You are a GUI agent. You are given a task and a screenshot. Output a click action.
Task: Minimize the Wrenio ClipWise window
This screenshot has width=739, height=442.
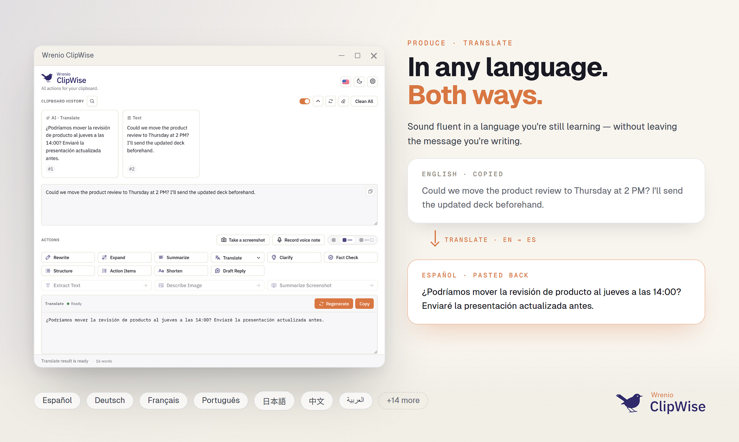point(342,56)
